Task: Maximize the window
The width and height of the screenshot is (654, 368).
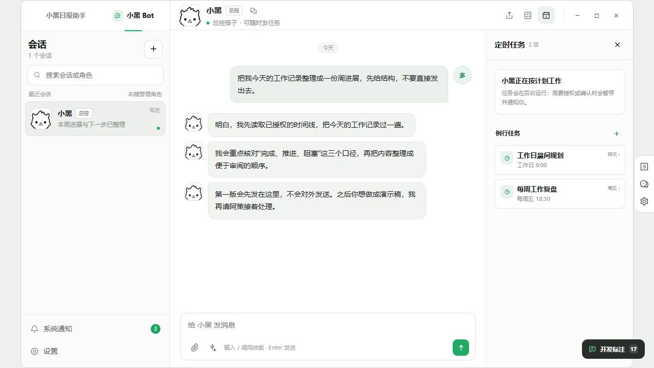Action: (x=597, y=15)
